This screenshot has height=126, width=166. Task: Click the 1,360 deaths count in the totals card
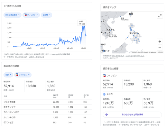coord(51,86)
